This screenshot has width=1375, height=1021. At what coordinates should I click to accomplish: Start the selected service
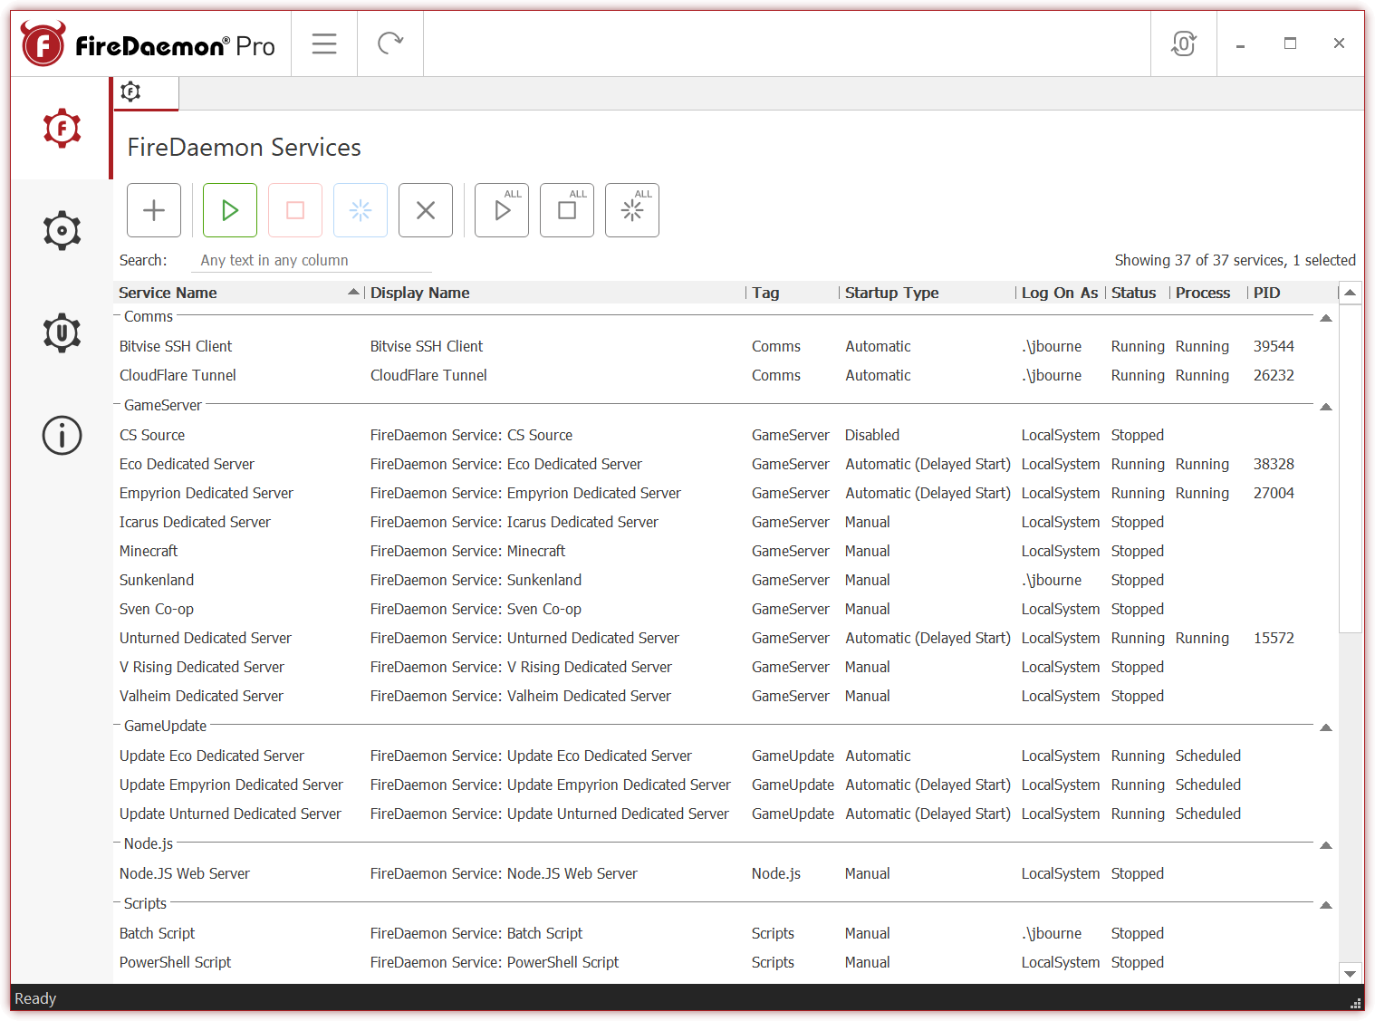pos(230,210)
